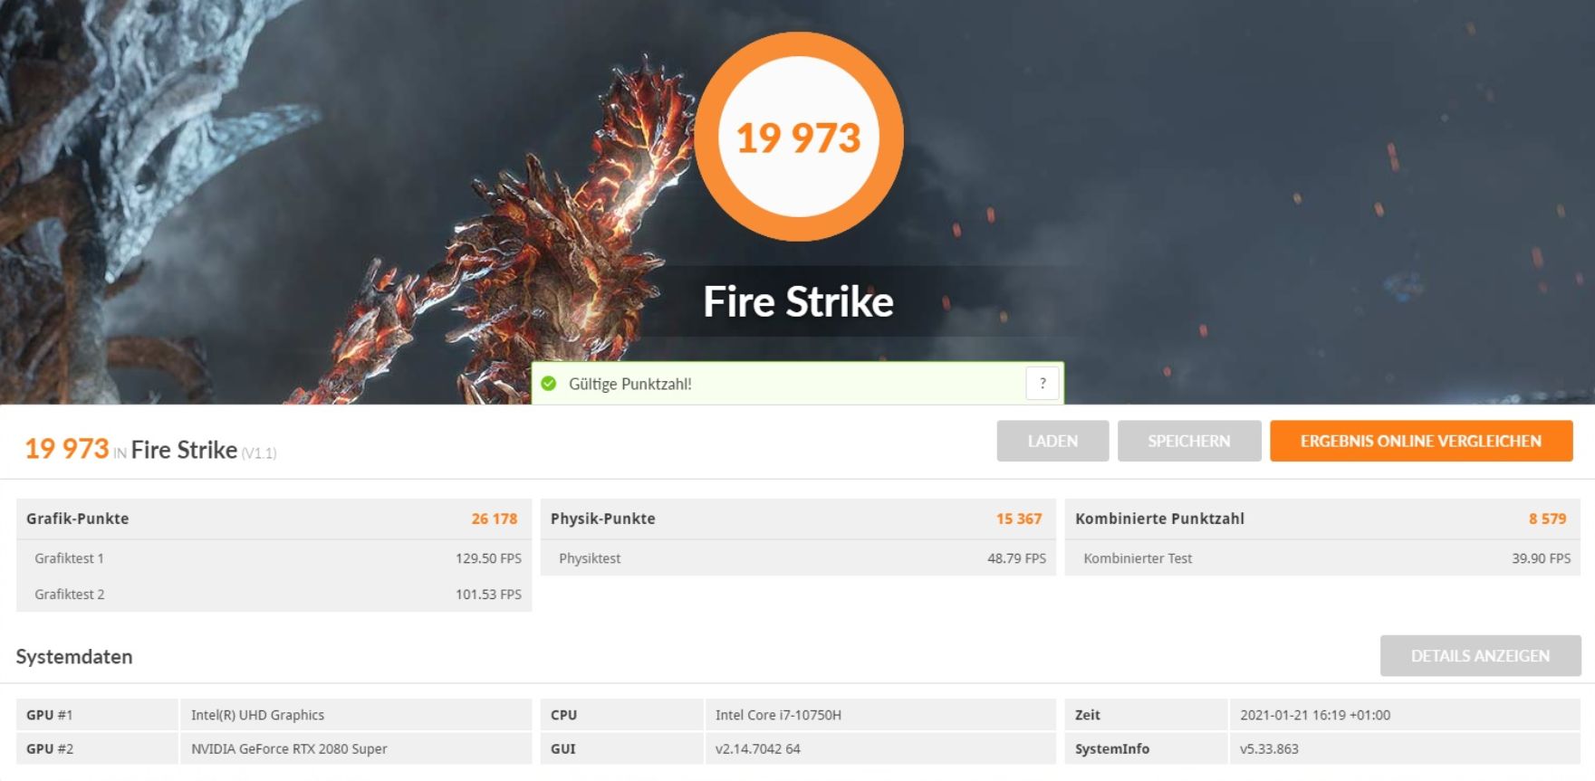Click the Physiktest result row
The image size is (1595, 781).
798,558
